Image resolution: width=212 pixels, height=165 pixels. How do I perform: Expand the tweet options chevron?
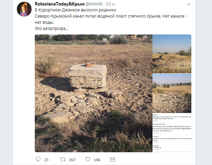coord(189,4)
